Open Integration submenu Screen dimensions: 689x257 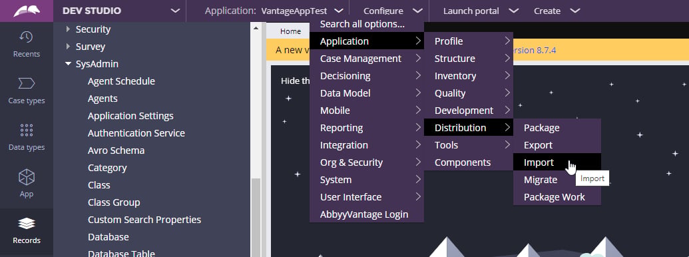367,145
